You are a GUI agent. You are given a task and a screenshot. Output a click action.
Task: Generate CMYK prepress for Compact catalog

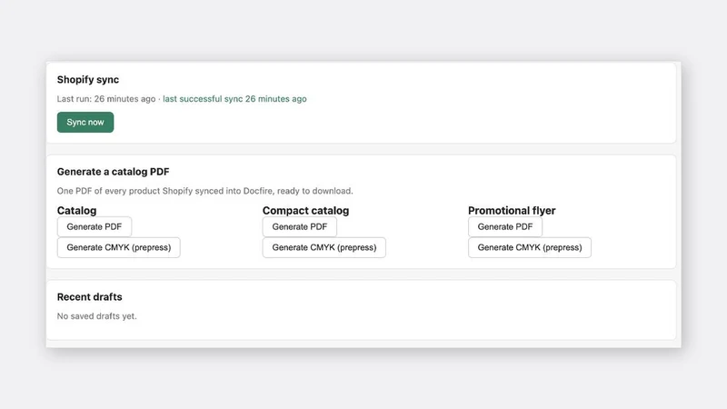324,247
